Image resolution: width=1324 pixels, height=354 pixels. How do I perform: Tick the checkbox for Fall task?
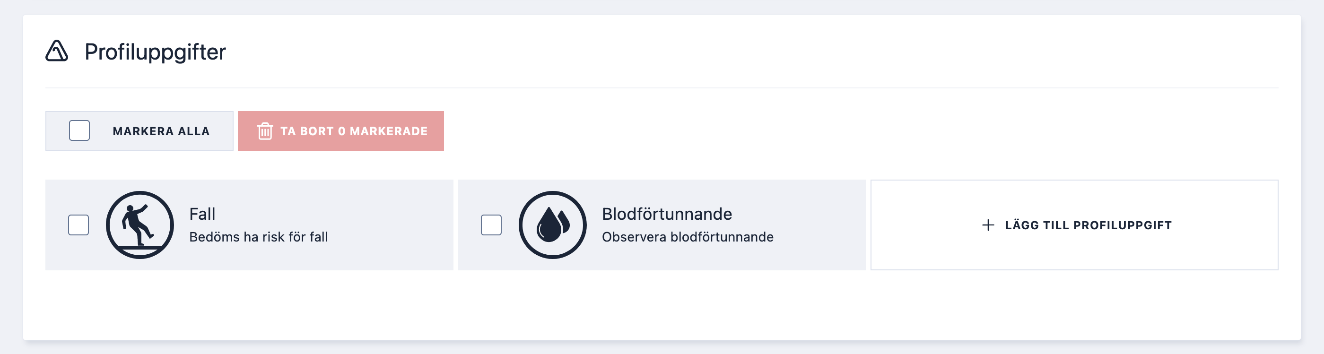point(78,225)
